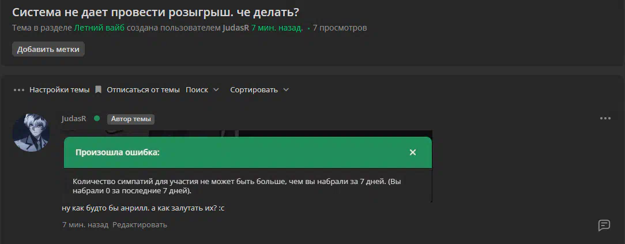This screenshot has height=244, width=625.
Task: Open the embedded error screenshot image
Action: point(248,166)
